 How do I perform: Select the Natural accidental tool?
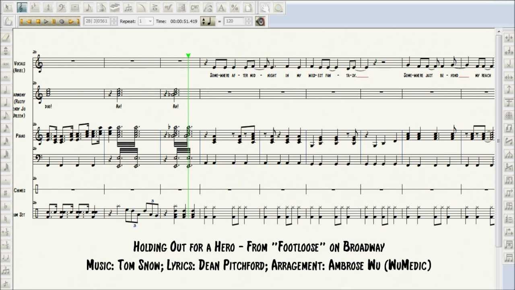[x=6, y=219]
